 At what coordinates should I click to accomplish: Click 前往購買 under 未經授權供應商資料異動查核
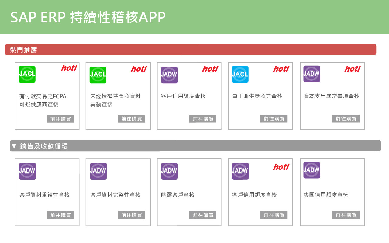132,119
